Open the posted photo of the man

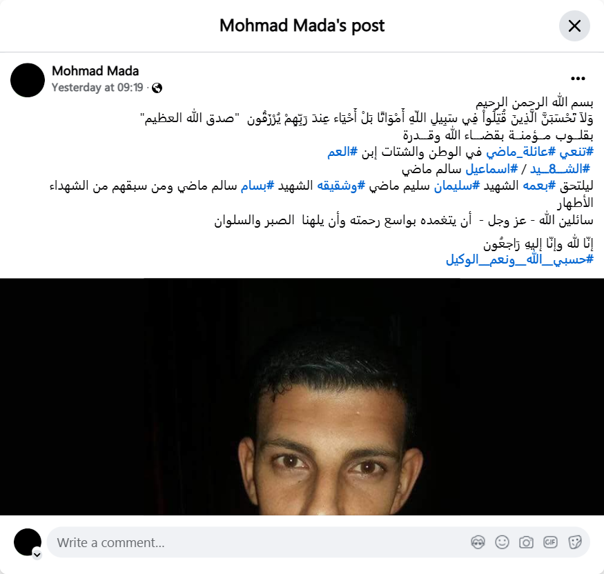click(x=302, y=397)
